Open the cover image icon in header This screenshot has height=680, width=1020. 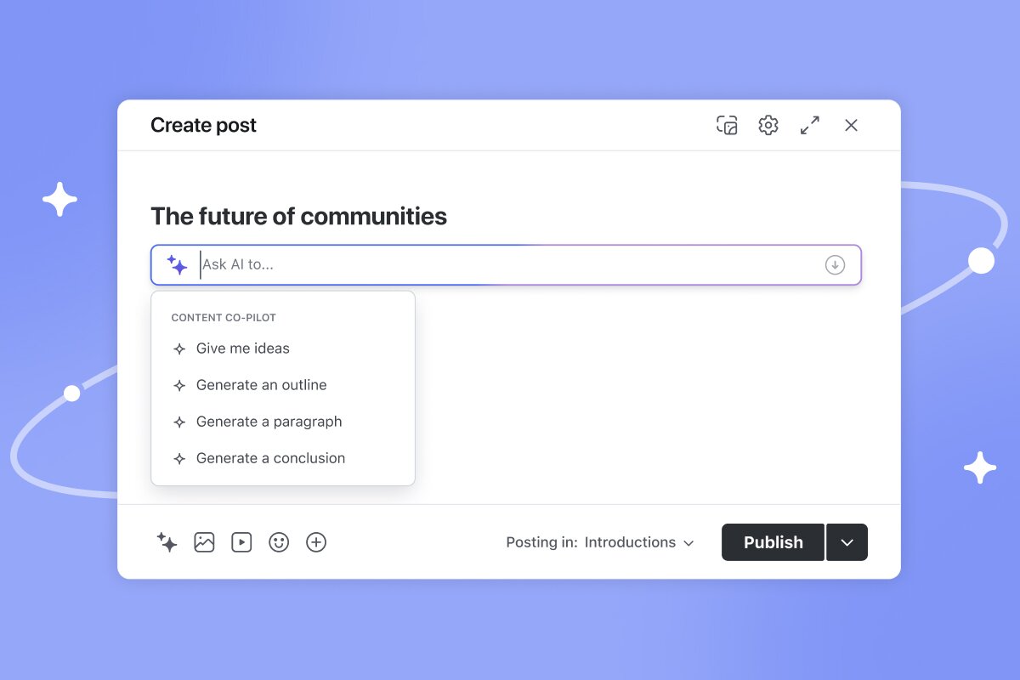tap(727, 126)
